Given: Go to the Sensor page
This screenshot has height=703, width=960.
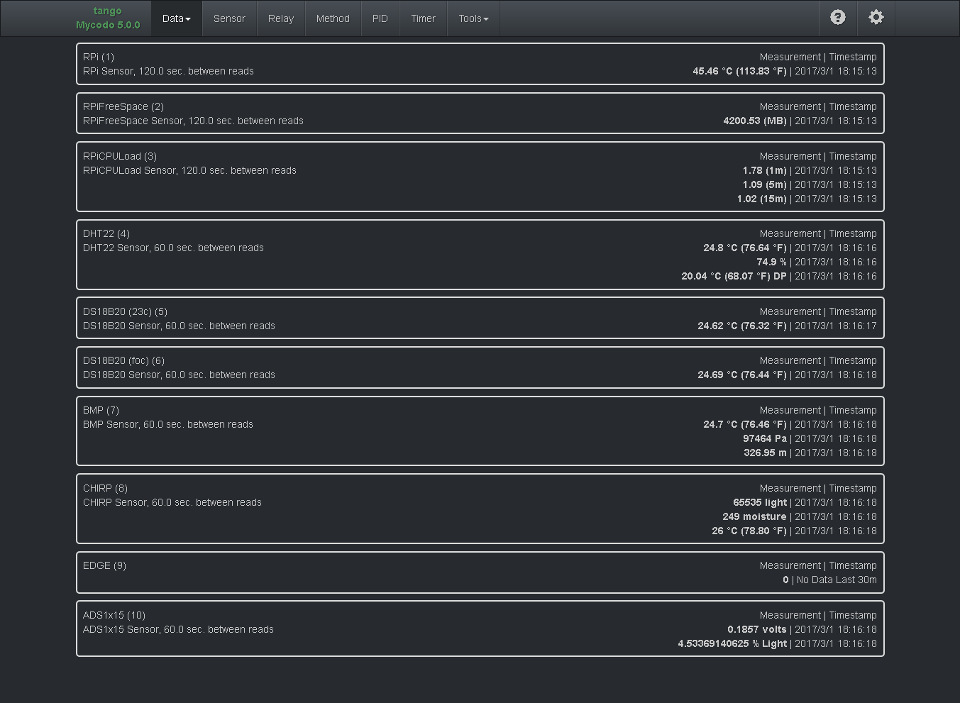Looking at the screenshot, I should (x=229, y=18).
